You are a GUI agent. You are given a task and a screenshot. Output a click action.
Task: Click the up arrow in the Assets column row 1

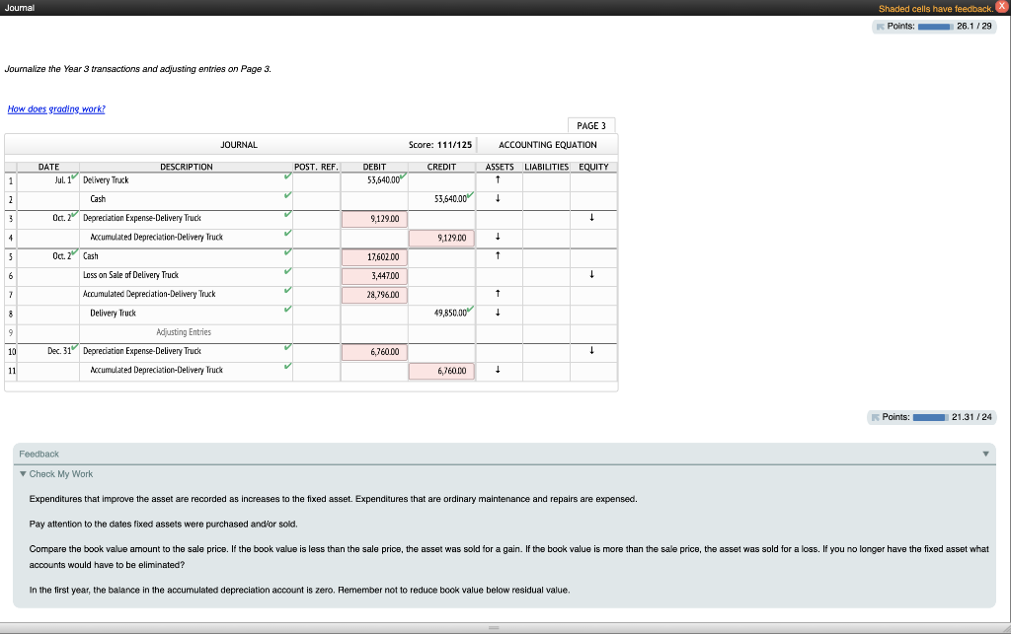(x=497, y=180)
